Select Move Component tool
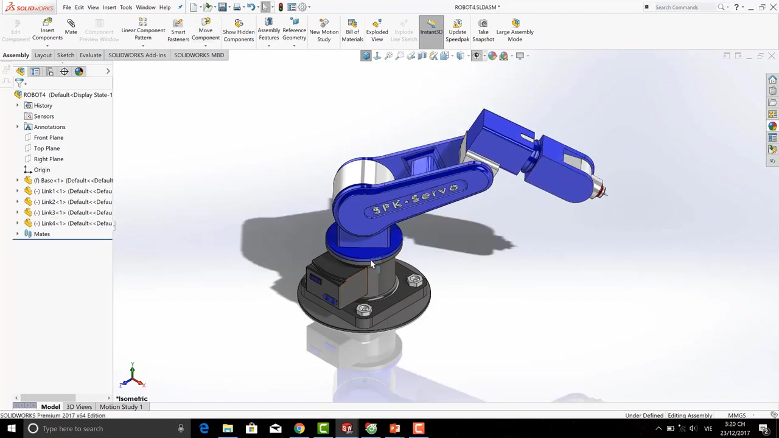 [x=206, y=30]
